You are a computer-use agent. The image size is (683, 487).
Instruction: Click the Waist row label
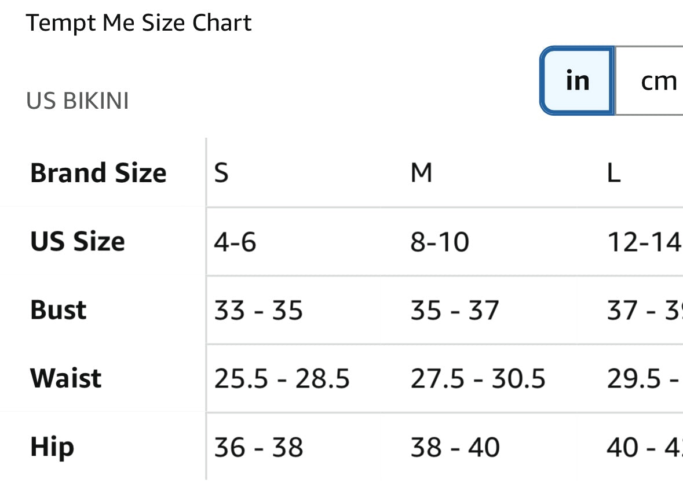click(x=65, y=378)
